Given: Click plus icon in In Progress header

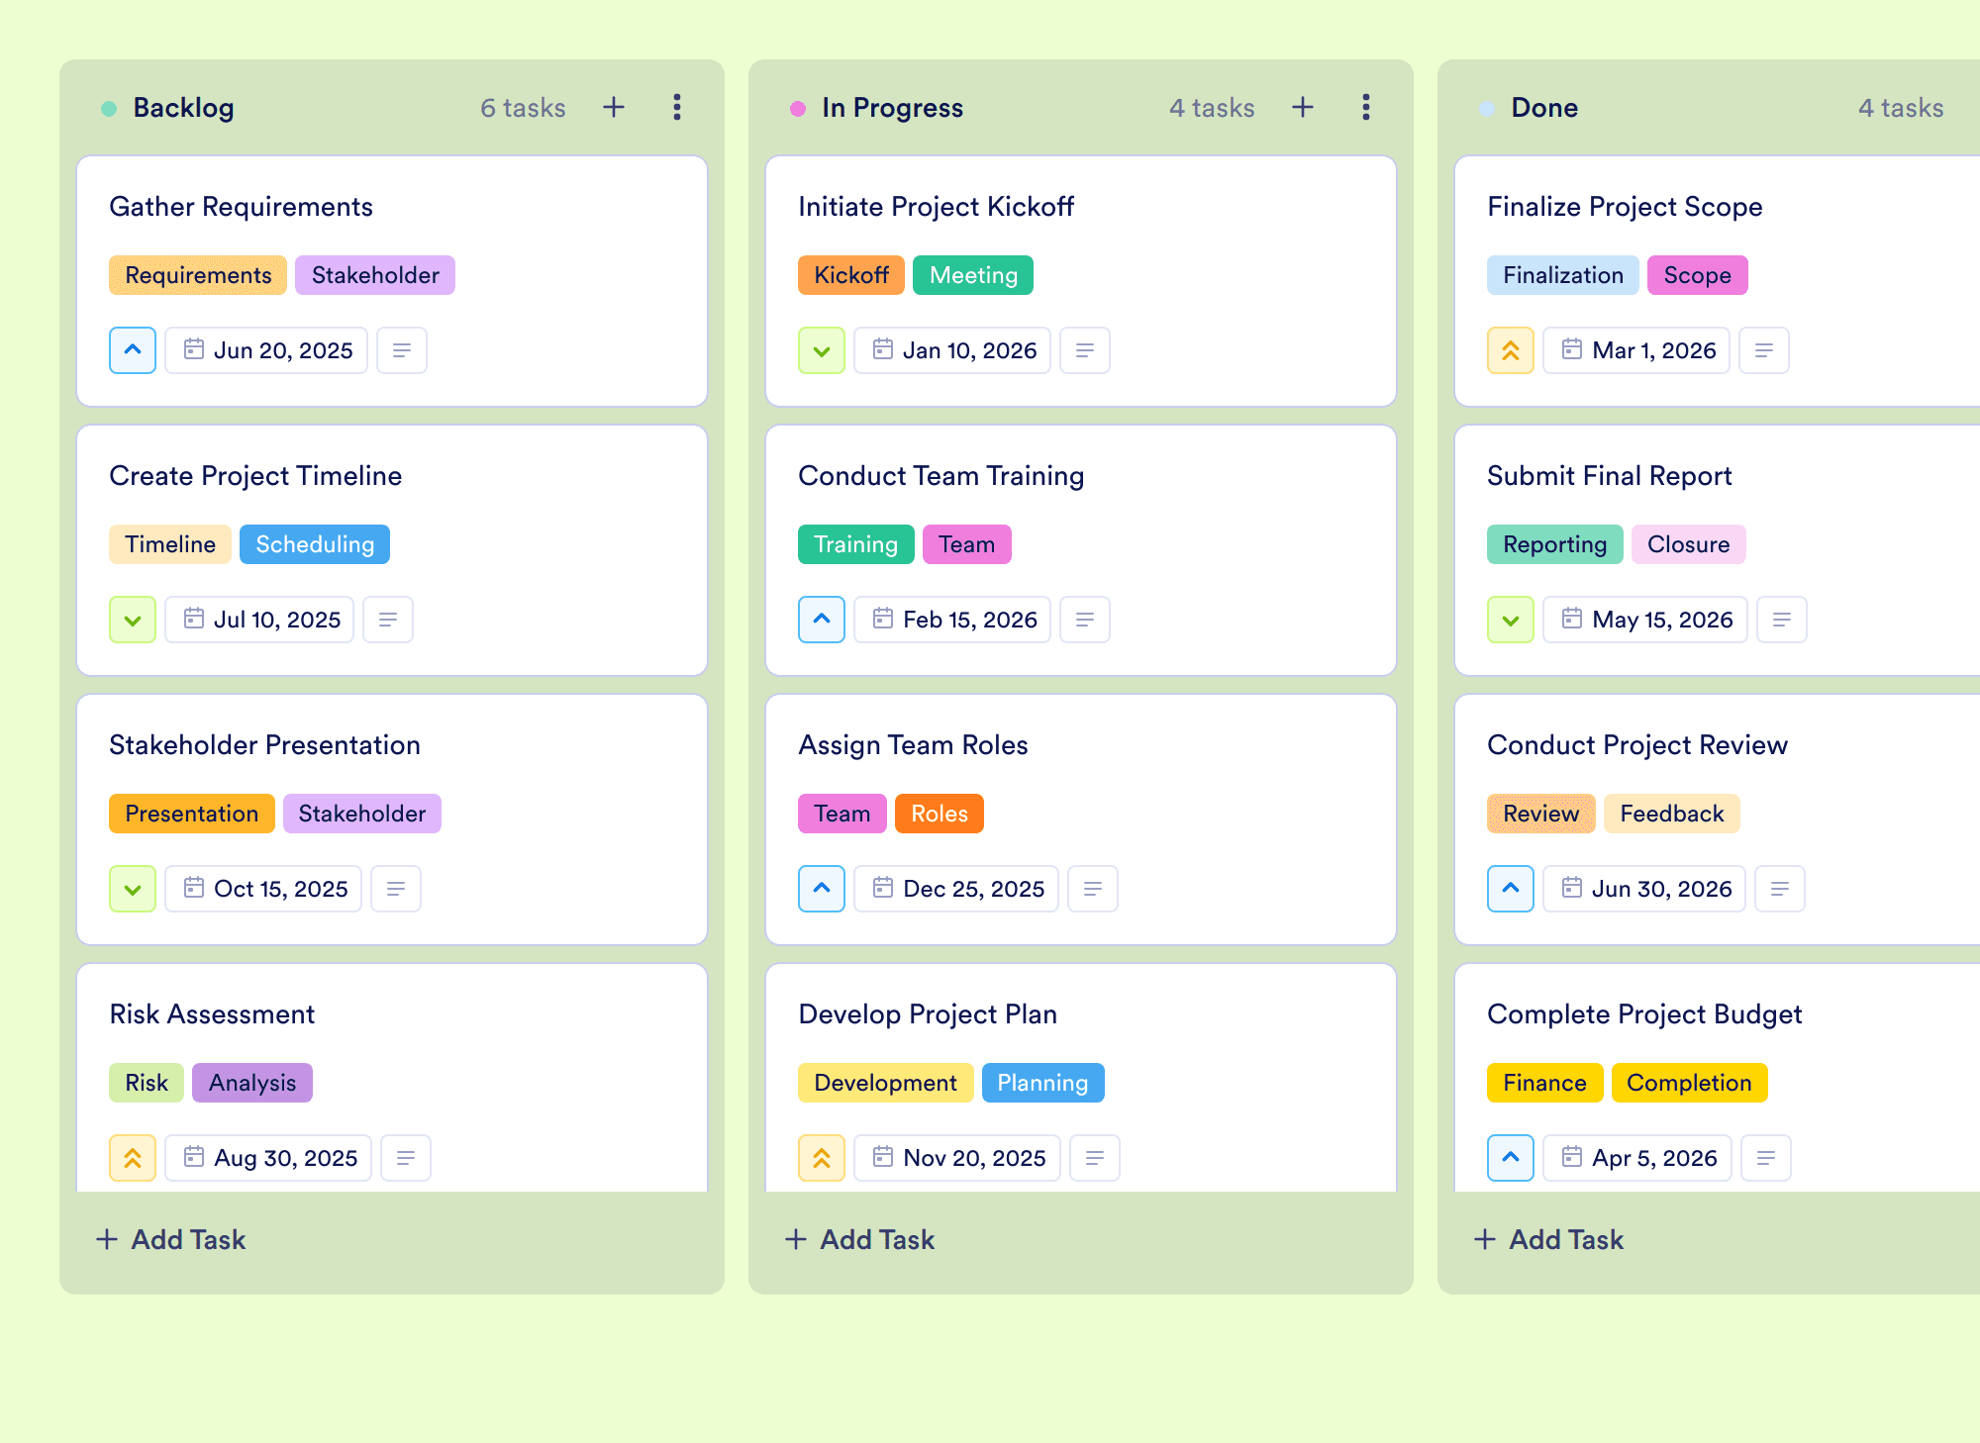Looking at the screenshot, I should click(x=1303, y=107).
